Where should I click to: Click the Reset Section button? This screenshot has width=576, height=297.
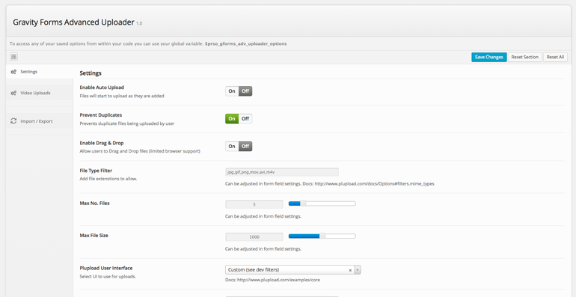(x=524, y=57)
